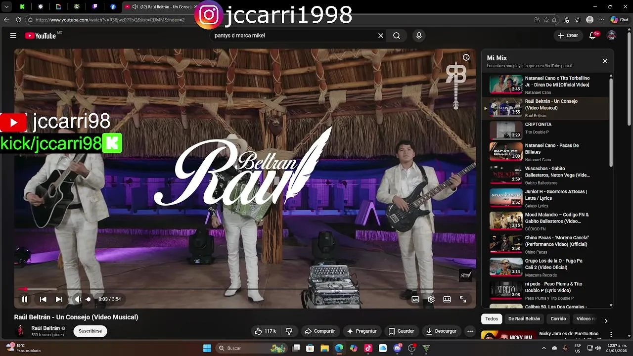Skip to the next video
This screenshot has height=356, width=633.
(x=59, y=299)
